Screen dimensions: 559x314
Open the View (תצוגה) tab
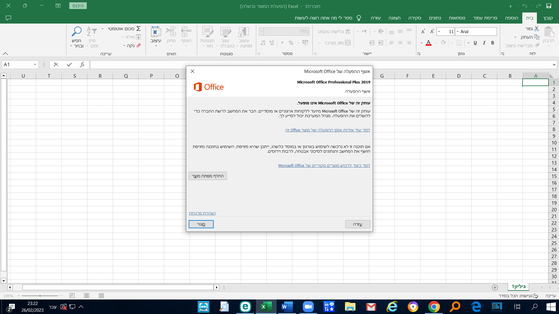[395, 18]
